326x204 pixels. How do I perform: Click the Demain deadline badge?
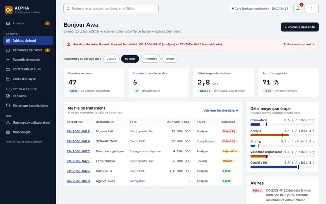point(227,161)
